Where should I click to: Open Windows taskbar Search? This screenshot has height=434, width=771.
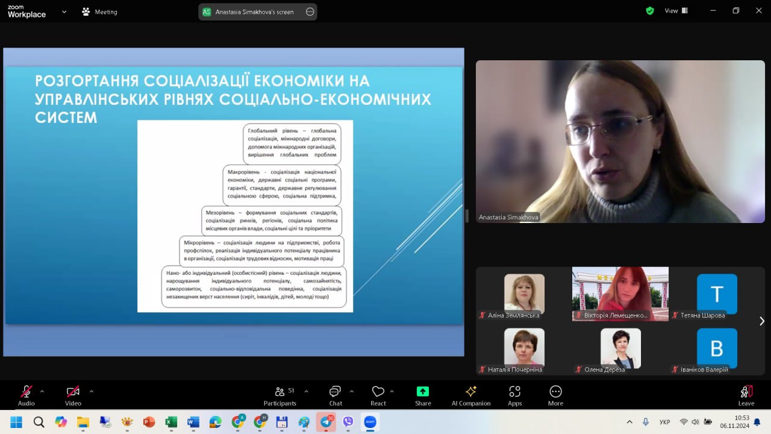click(39, 422)
